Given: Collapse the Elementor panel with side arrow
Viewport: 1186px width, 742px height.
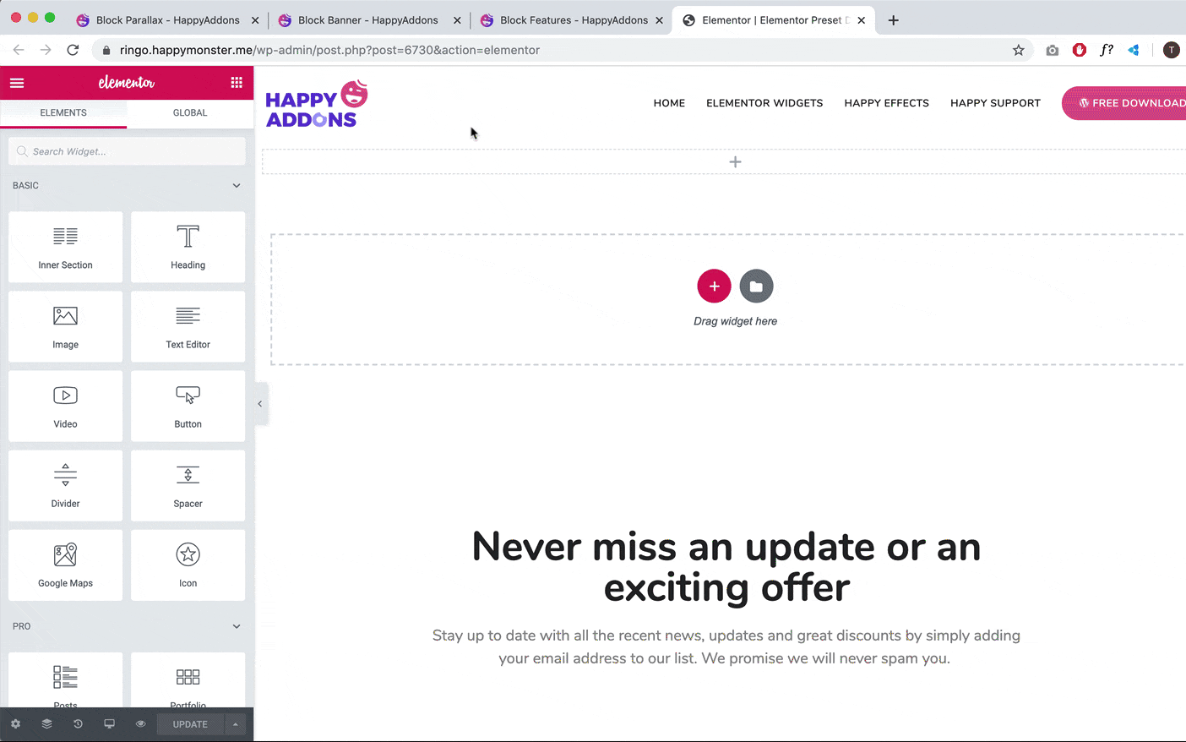Looking at the screenshot, I should pos(260,404).
